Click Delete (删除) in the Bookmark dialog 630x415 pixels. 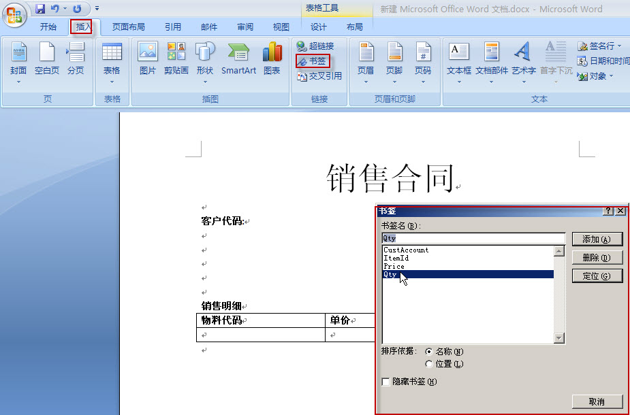point(597,258)
